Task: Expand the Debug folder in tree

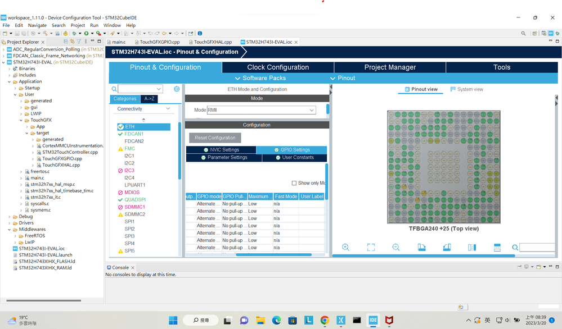Action: pos(10,217)
